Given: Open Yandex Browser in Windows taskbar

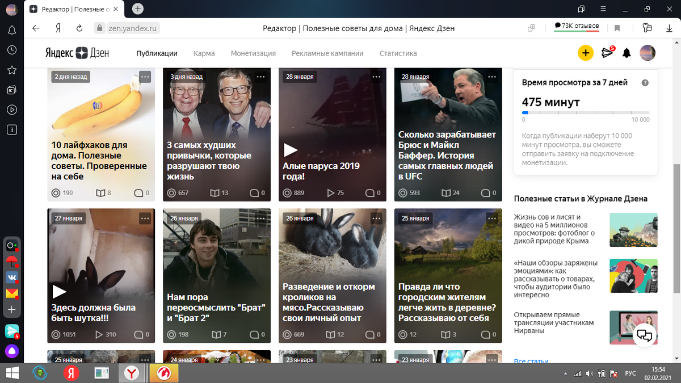Looking at the screenshot, I should tap(131, 373).
